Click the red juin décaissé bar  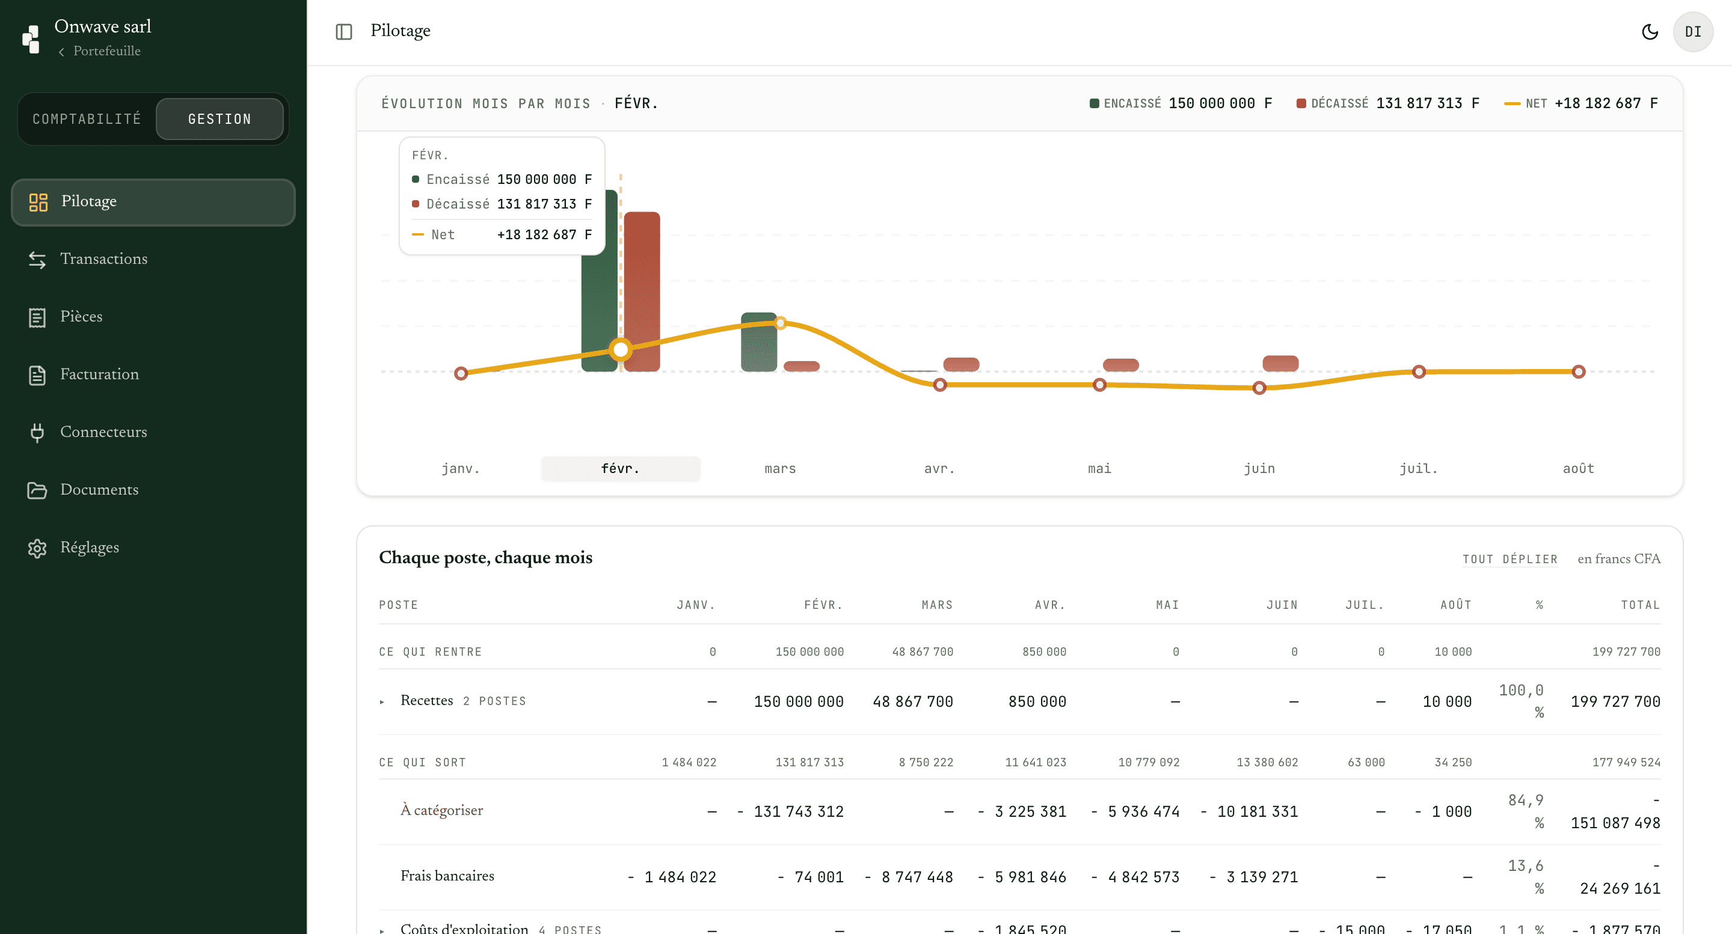point(1280,363)
